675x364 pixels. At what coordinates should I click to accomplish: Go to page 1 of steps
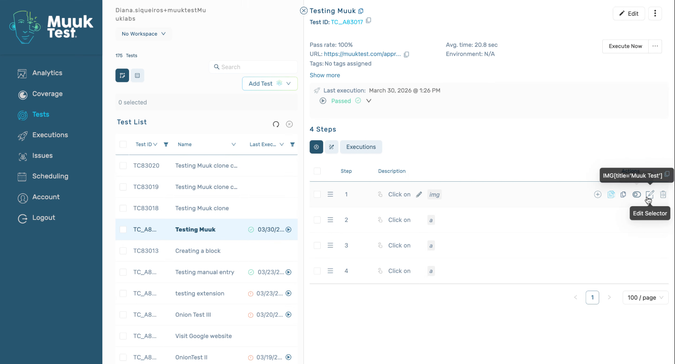tap(592, 298)
